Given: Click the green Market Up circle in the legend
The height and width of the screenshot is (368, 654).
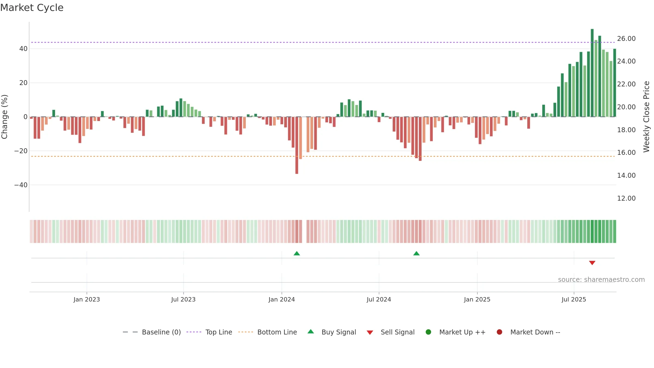Looking at the screenshot, I should coord(428,332).
